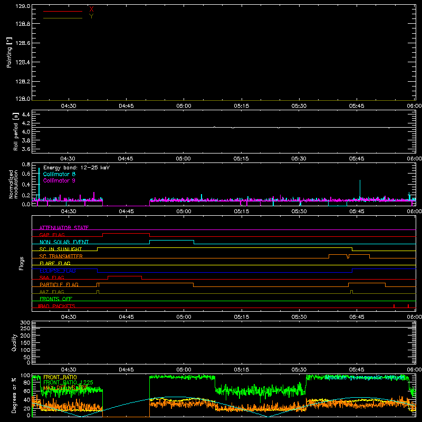
Task: Click the SC_TRANSMITTER flag label
Action: (x=61, y=256)
